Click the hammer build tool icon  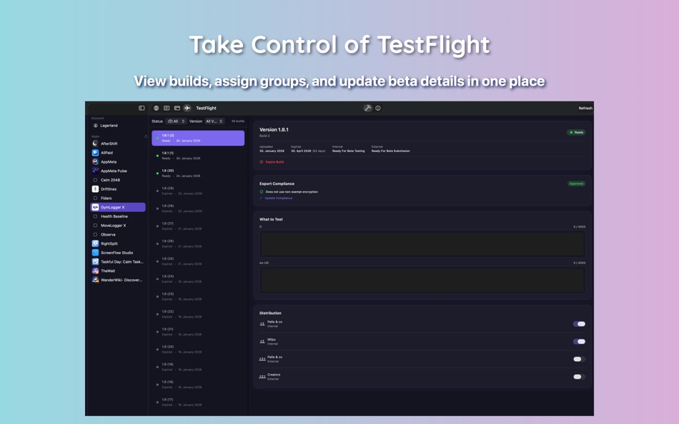(x=367, y=108)
